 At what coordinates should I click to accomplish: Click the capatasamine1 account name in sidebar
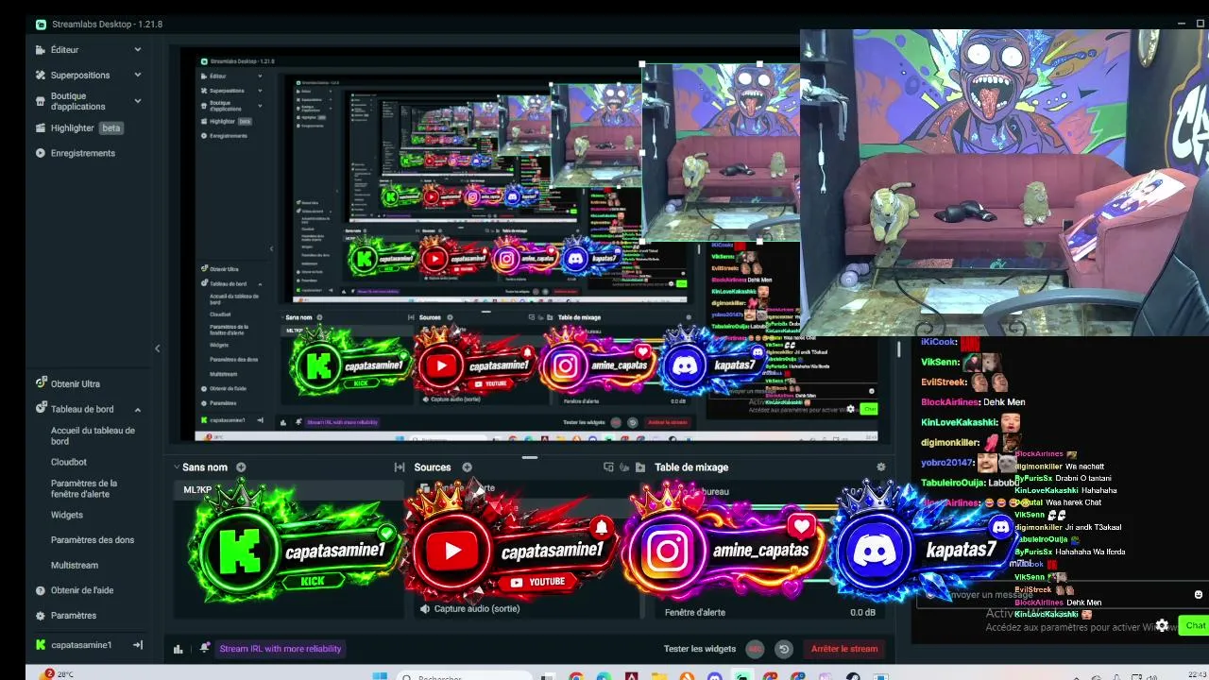(81, 645)
